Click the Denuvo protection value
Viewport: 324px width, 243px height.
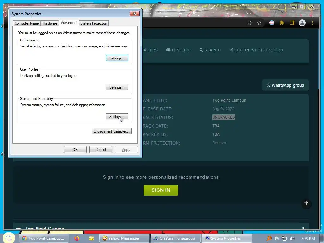219,143
